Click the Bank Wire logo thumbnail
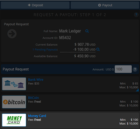This screenshot has height=129, width=140. (14, 84)
